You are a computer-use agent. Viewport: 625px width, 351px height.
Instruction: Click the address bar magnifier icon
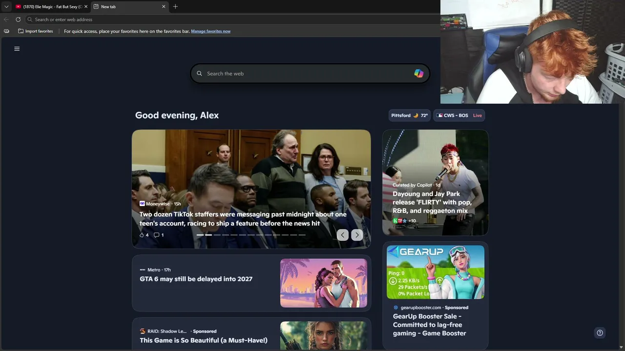click(30, 19)
